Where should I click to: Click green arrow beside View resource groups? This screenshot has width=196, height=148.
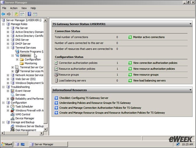130,75
